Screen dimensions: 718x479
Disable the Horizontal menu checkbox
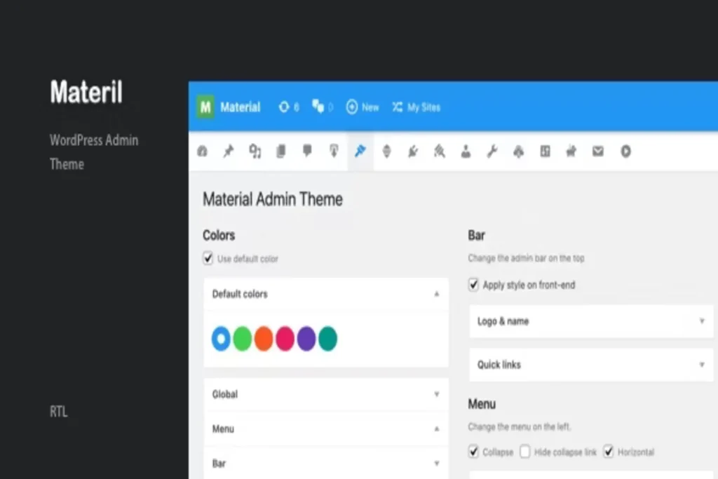[x=609, y=452]
